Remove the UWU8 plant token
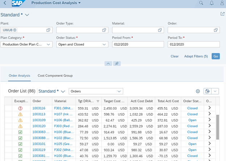This screenshot has height=161, width=226. (15, 30)
